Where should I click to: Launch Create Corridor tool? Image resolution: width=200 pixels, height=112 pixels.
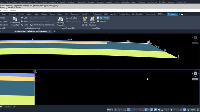click(85, 21)
